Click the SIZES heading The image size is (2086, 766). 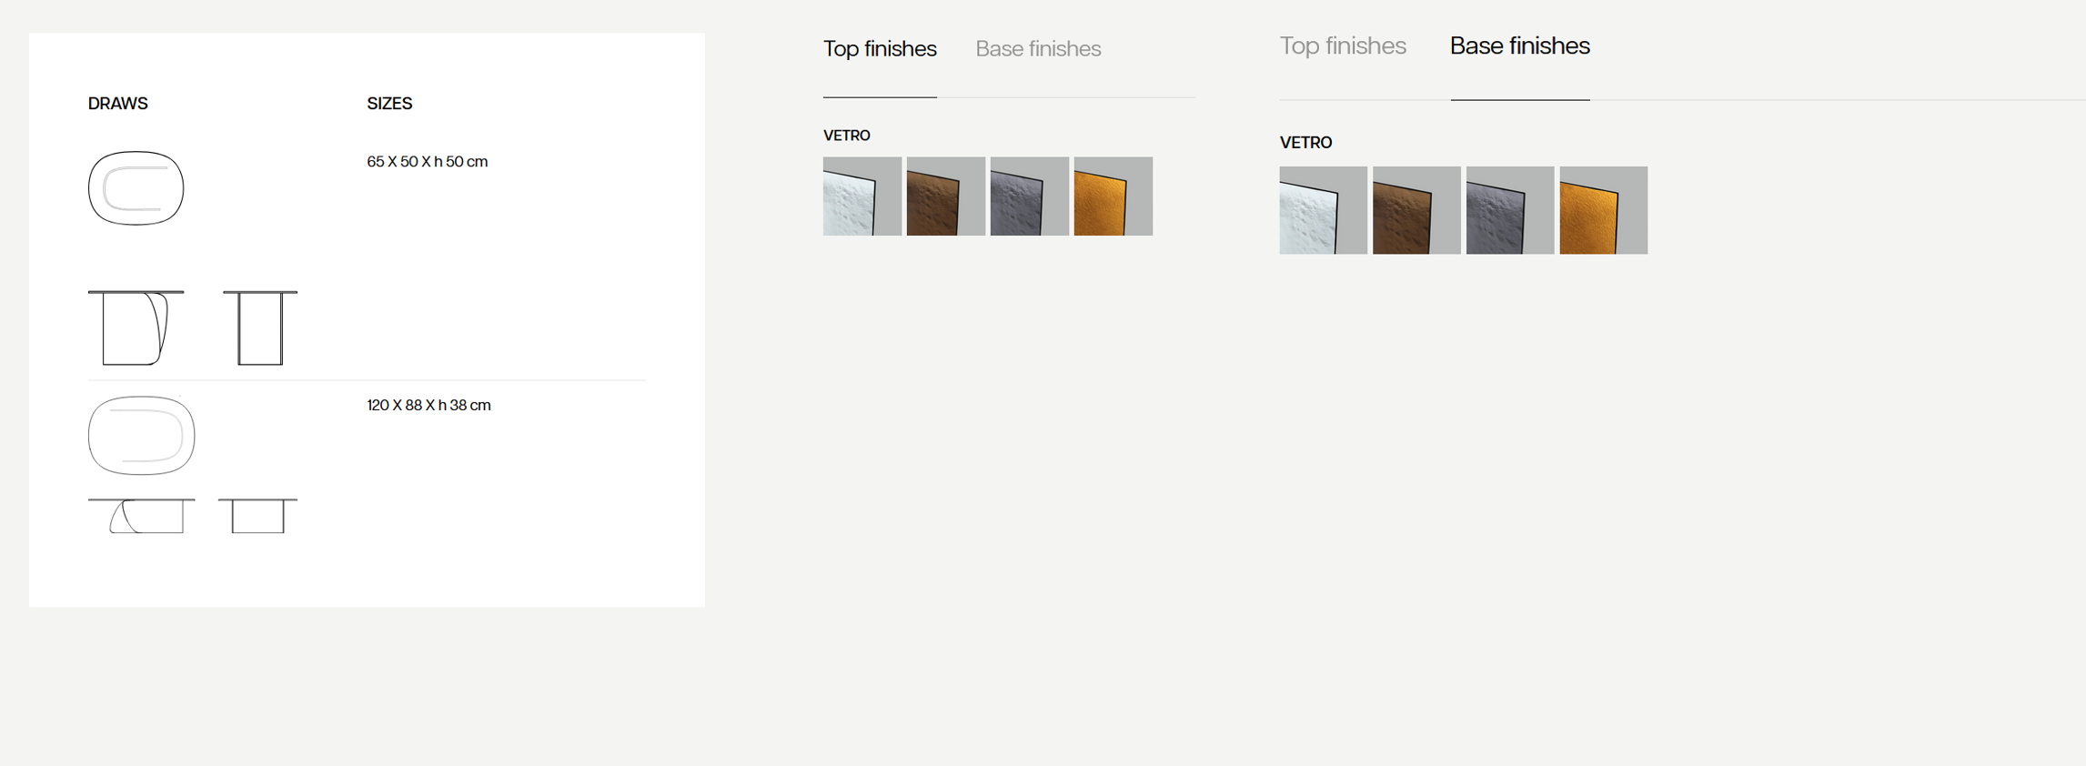[389, 104]
